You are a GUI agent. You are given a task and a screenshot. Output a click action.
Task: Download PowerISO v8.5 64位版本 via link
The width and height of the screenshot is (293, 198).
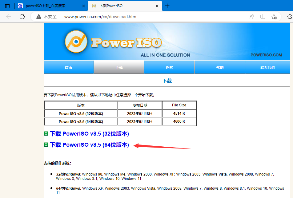[89, 145]
